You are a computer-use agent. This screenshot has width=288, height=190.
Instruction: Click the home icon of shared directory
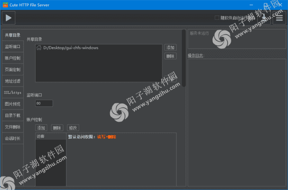tap(39, 48)
